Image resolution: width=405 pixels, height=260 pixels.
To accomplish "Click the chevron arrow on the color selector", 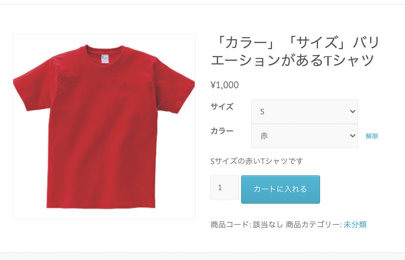I will pos(352,136).
